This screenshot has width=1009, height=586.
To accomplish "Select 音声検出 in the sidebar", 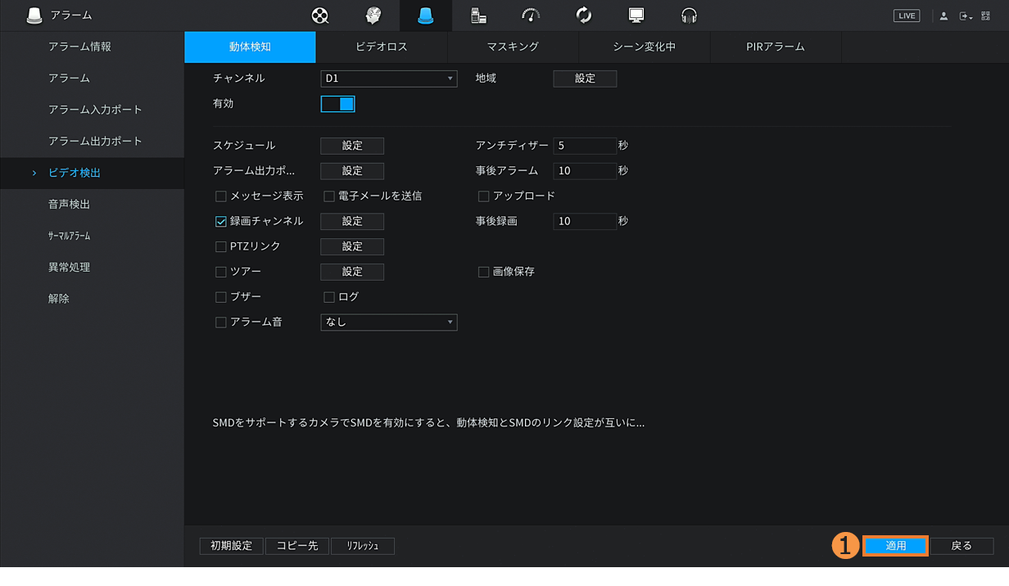I will point(69,205).
